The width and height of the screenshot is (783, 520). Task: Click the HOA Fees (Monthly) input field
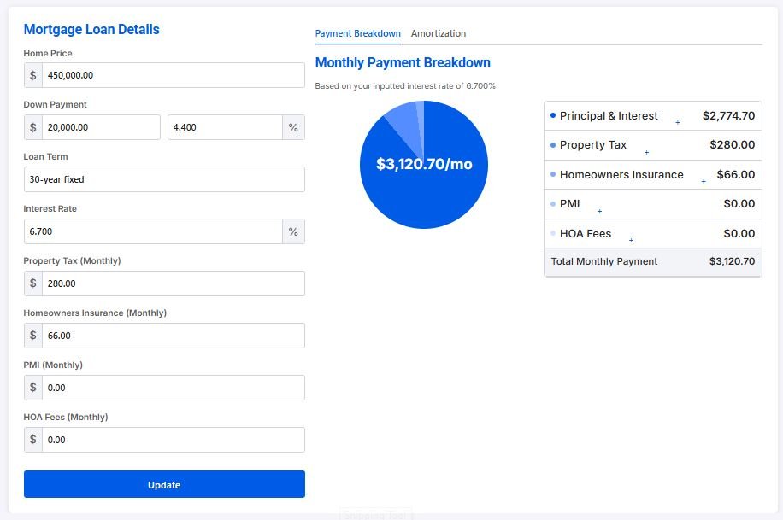[x=174, y=440]
